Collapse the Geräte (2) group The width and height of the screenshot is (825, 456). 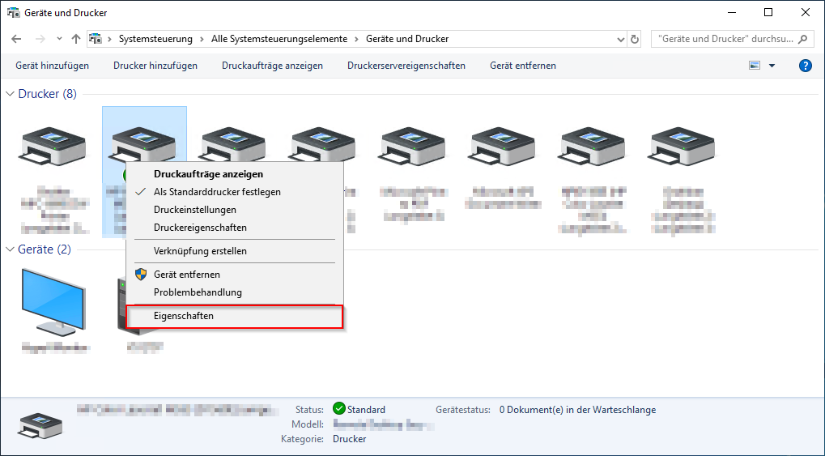pyautogui.click(x=11, y=249)
